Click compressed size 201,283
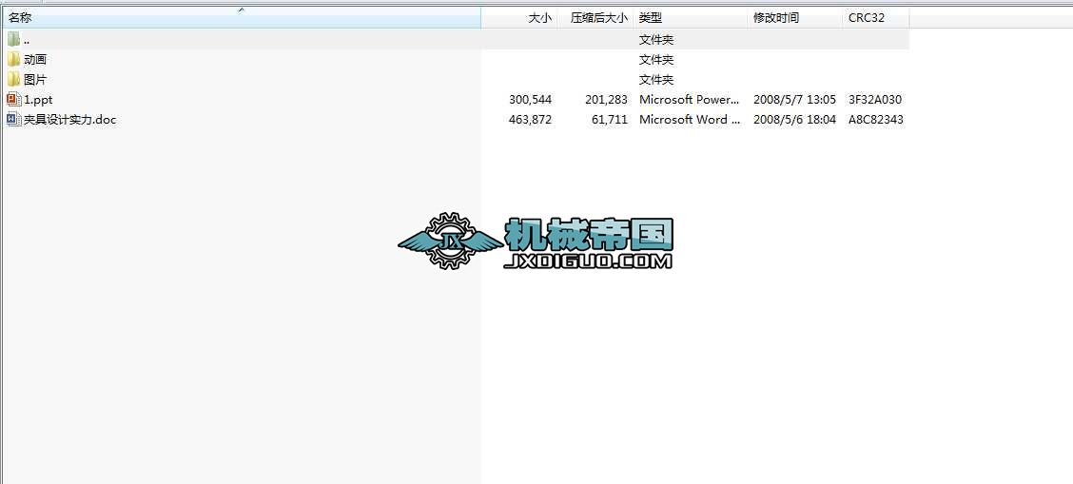Viewport: 1073px width, 484px height. [606, 99]
